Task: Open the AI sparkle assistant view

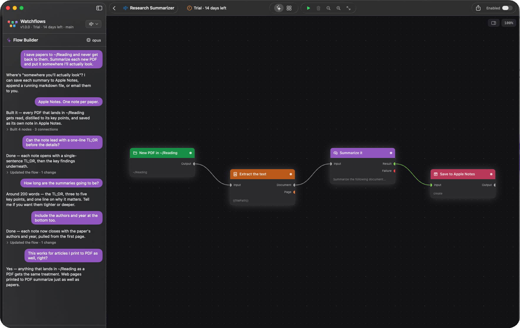Action: 279,8
